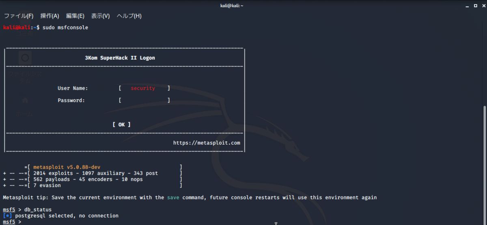Click the https://metasploit.com URL
Image resolution: width=487 pixels, height=225 pixels.
[x=207, y=143]
